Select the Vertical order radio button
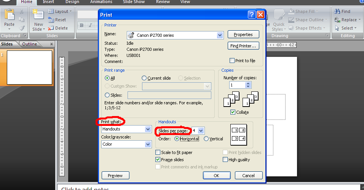The image size is (364, 190). tap(206, 139)
